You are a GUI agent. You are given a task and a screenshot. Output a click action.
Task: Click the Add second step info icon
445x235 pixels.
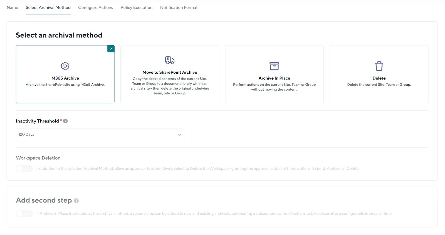click(x=76, y=201)
